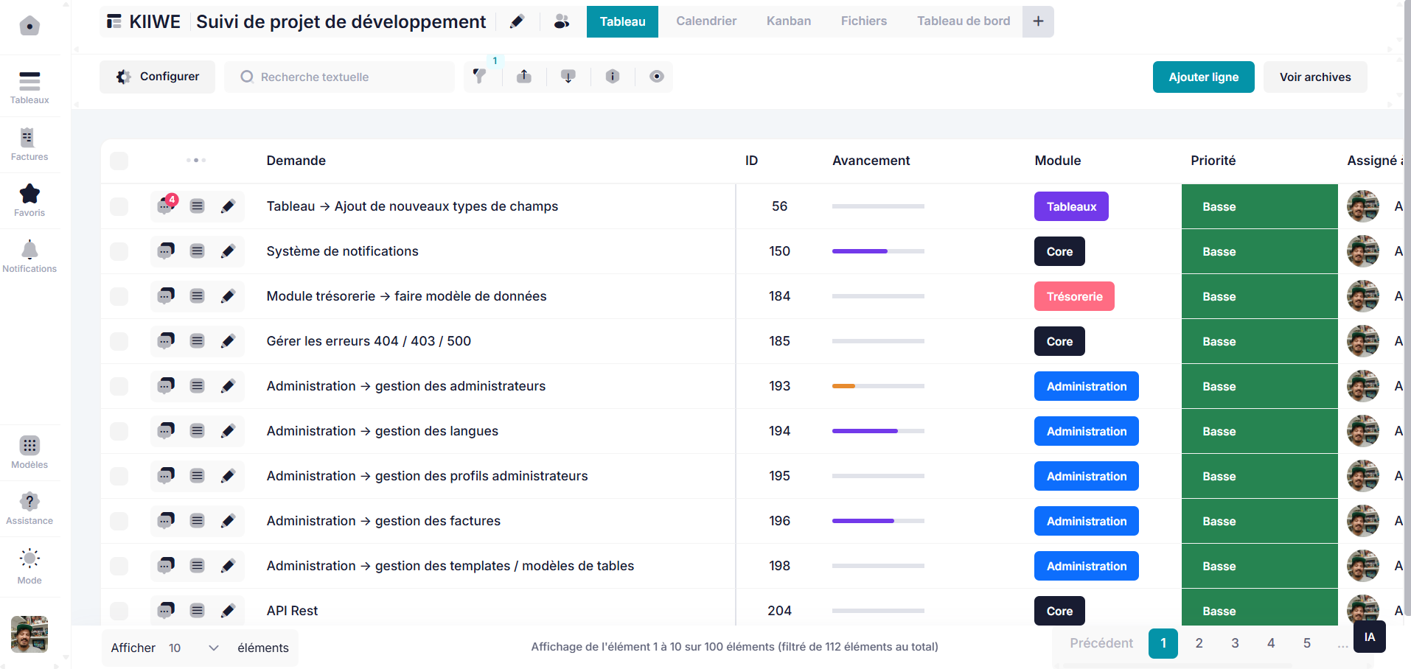Click the download/import icon in toolbar

click(x=568, y=77)
